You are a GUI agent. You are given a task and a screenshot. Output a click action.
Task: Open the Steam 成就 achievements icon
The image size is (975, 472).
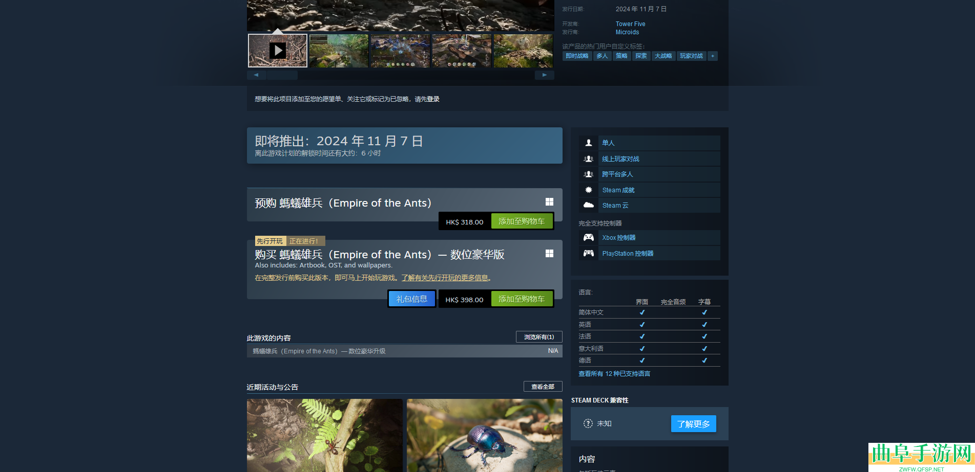[588, 190]
